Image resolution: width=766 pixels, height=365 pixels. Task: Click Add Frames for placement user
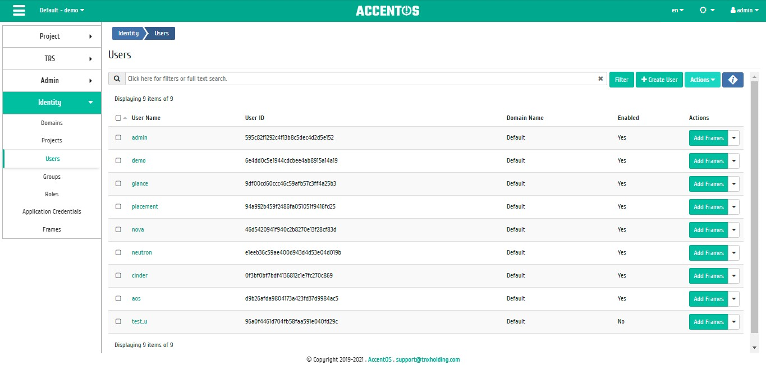pos(708,207)
